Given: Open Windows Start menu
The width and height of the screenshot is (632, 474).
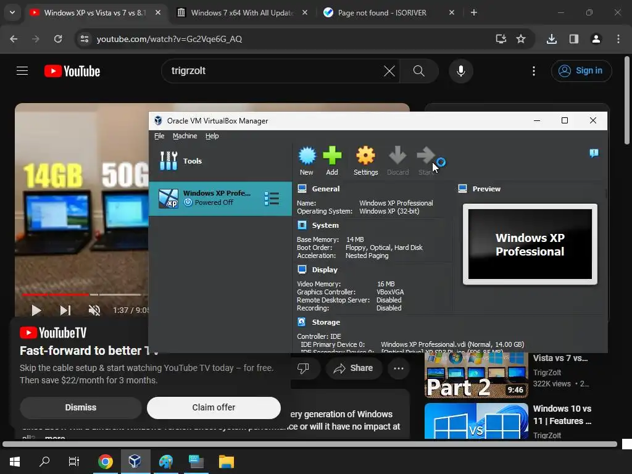Looking at the screenshot, I should click(x=15, y=462).
